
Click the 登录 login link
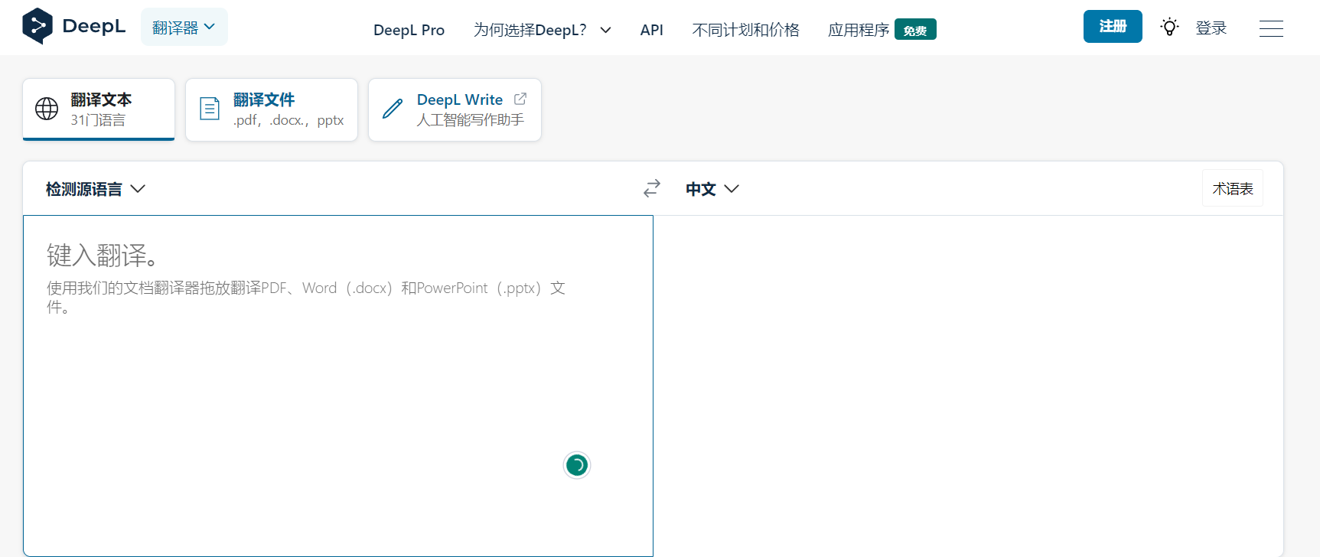tap(1211, 28)
